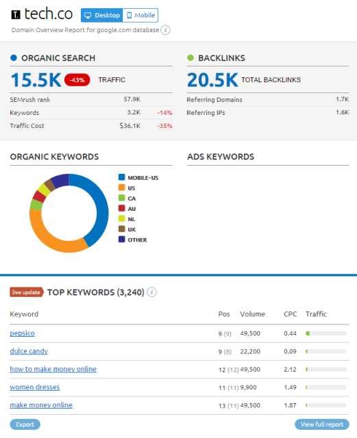
Task: Click the Traffic column header
Action: coord(316,314)
